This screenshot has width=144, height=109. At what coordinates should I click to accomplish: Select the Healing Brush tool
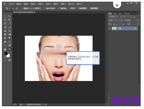coord(5,27)
